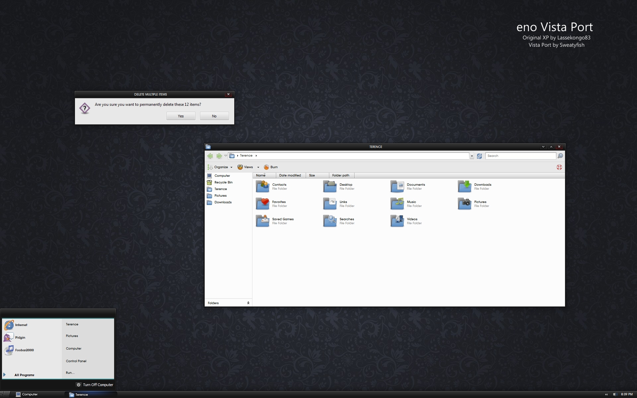The width and height of the screenshot is (637, 398).
Task: Sort by the Size column header
Action: click(x=317, y=175)
